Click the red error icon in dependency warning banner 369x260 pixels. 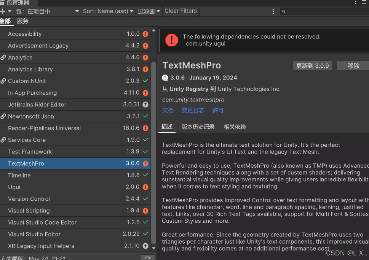pos(172,40)
